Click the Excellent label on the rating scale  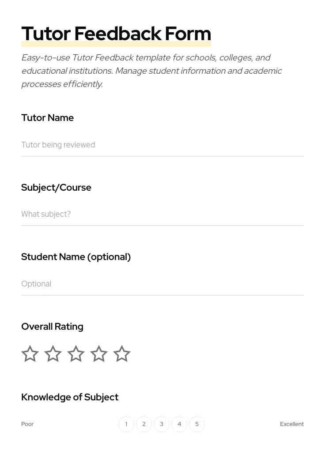coord(292,424)
